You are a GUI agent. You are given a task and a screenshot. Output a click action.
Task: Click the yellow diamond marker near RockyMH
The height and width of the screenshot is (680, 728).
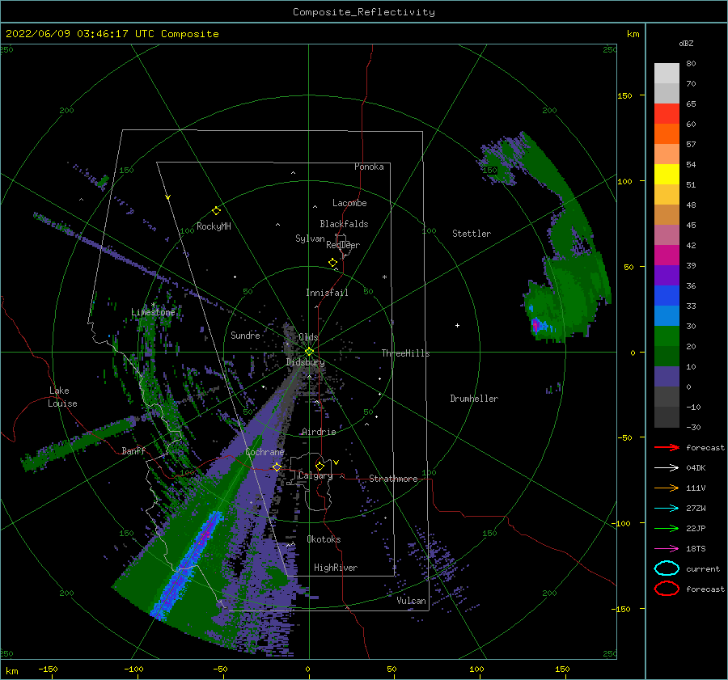coord(216,211)
